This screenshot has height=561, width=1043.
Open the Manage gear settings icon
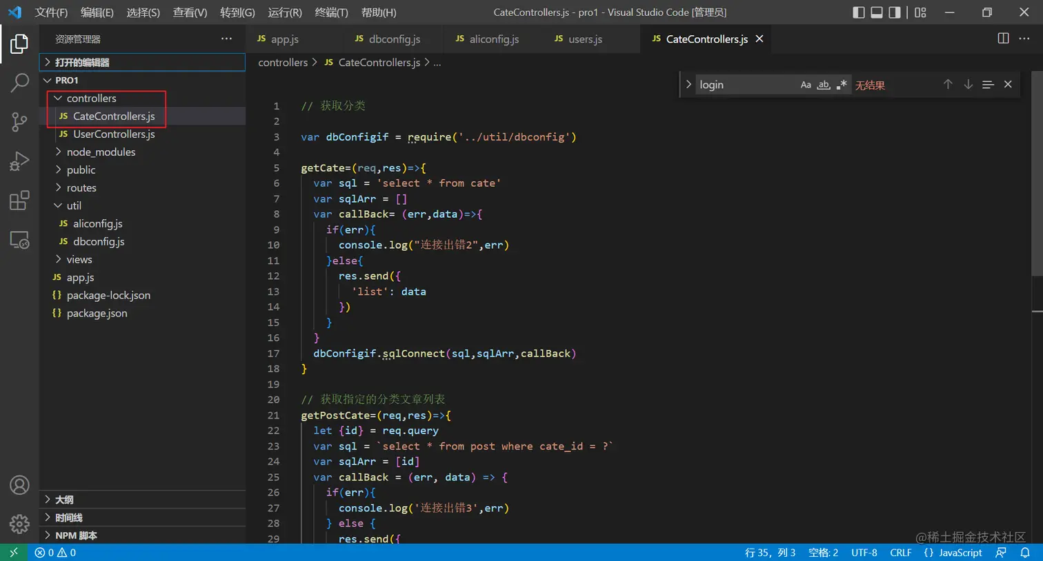click(19, 524)
